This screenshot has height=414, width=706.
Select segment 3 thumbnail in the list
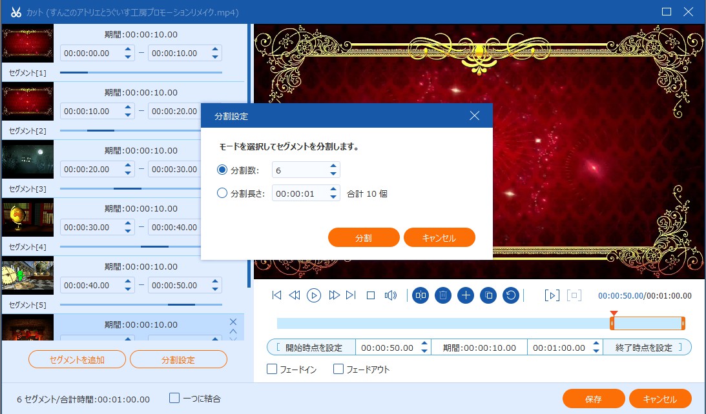[x=27, y=158]
